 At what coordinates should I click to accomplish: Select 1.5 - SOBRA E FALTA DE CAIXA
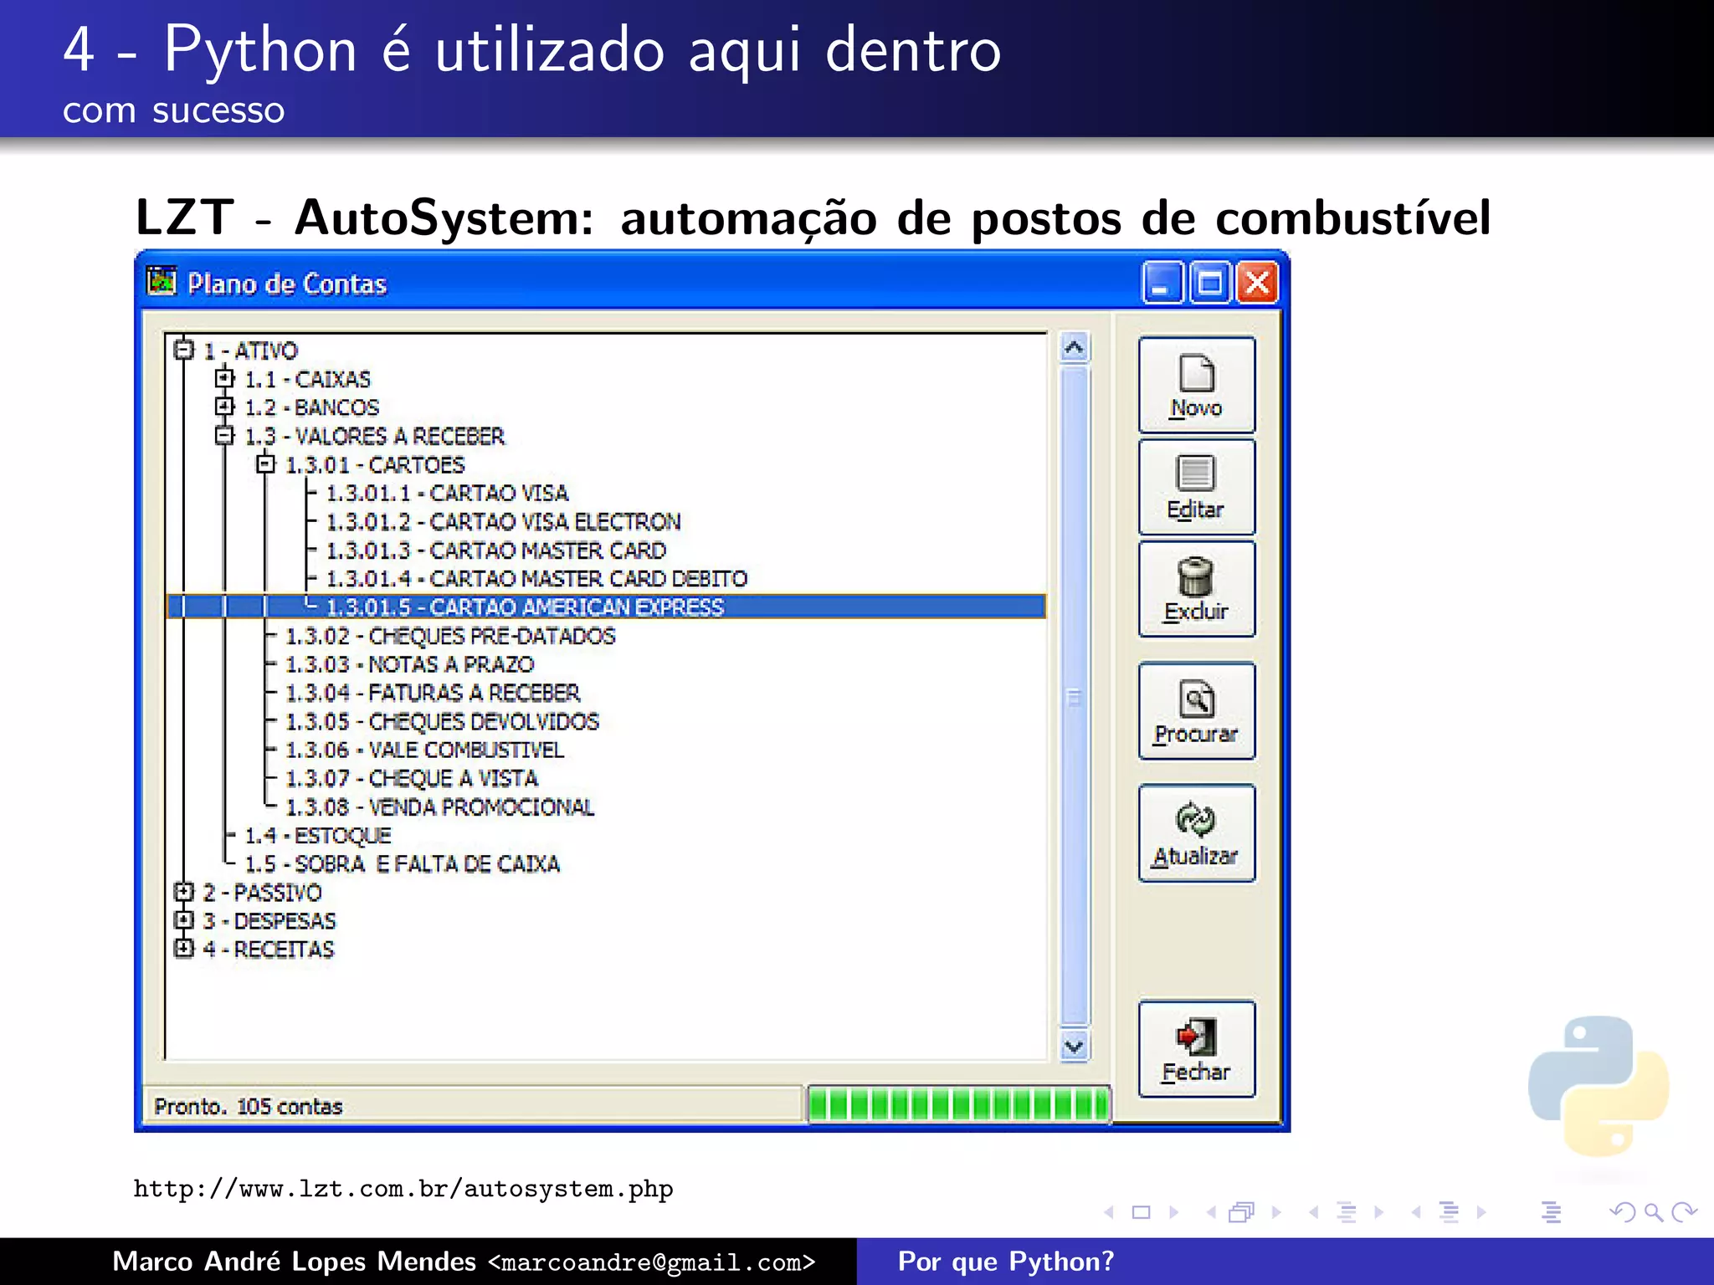pos(402,863)
